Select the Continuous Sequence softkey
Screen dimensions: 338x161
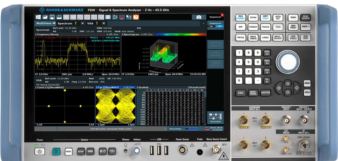coord(215,44)
